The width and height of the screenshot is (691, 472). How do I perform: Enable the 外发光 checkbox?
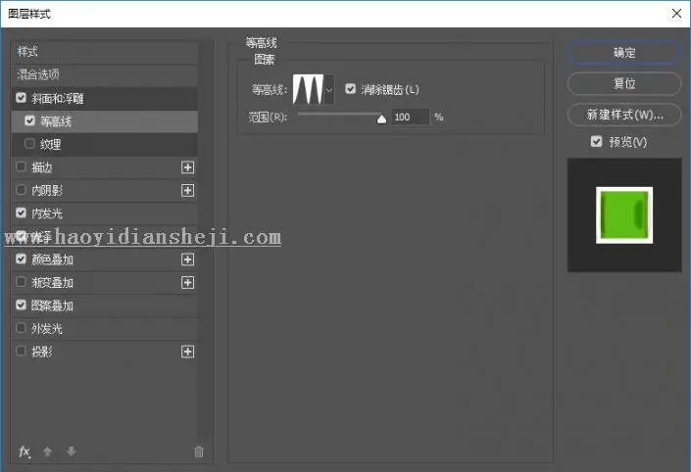pos(22,328)
